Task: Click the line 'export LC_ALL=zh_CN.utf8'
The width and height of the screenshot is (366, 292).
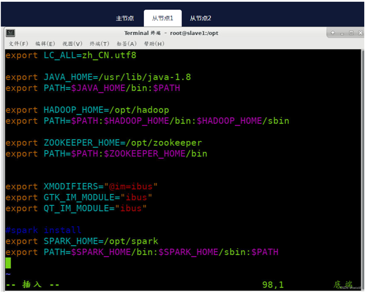Action: pyautogui.click(x=71, y=55)
